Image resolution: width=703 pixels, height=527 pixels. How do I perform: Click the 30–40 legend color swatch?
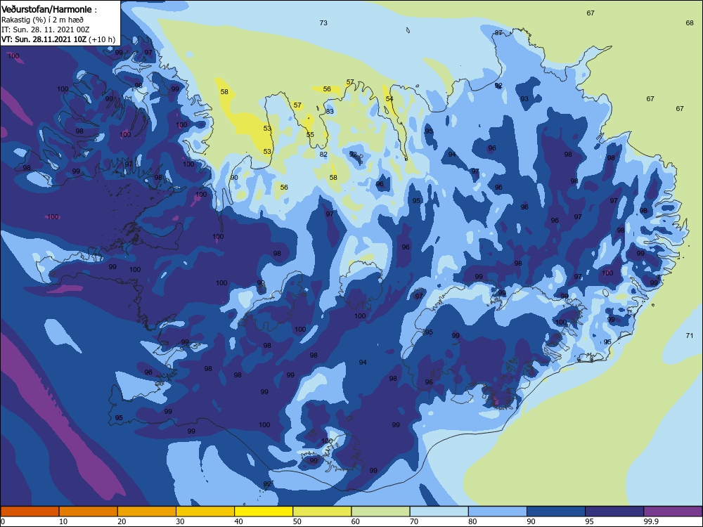[x=205, y=512]
